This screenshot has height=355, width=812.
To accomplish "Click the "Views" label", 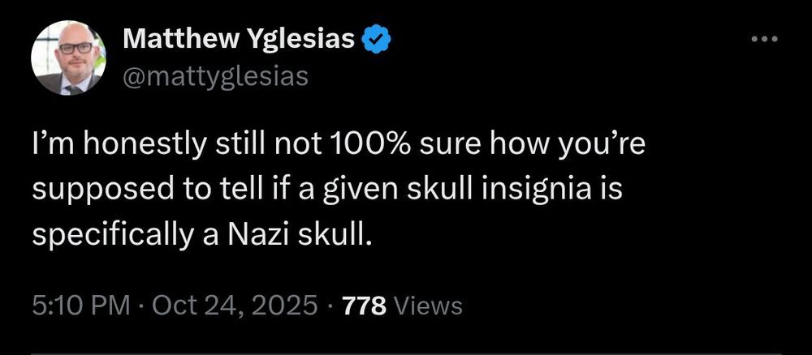I will pos(430,306).
